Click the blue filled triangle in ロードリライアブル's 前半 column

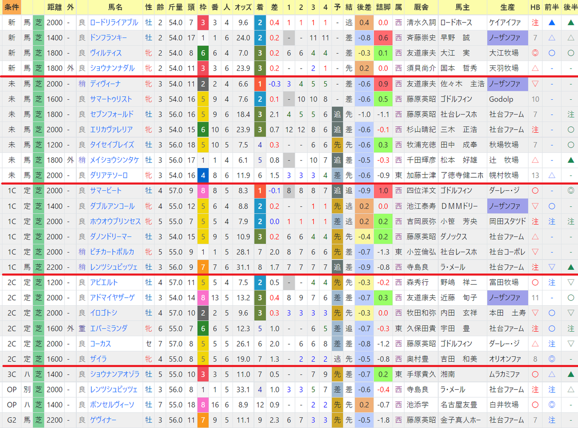tap(552, 23)
